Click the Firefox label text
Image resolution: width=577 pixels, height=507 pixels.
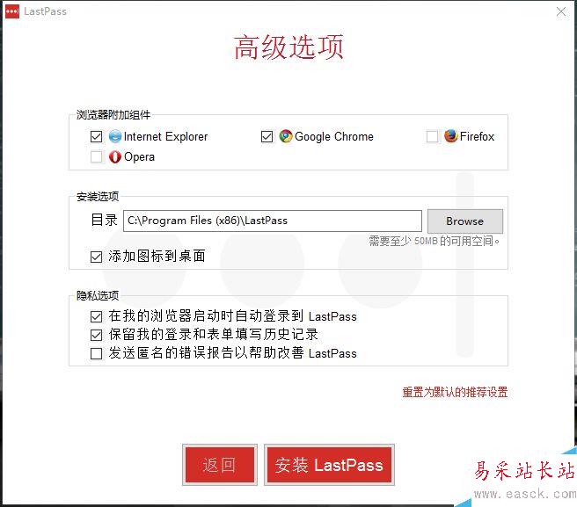tap(477, 136)
